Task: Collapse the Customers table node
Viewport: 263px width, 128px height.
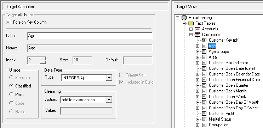Action: pos(191,35)
